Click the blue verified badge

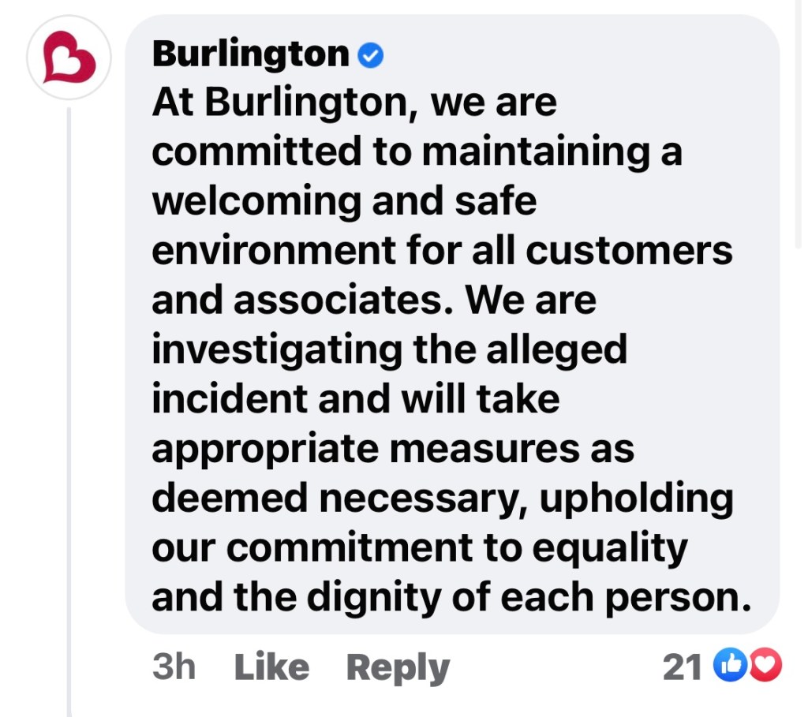371,55
